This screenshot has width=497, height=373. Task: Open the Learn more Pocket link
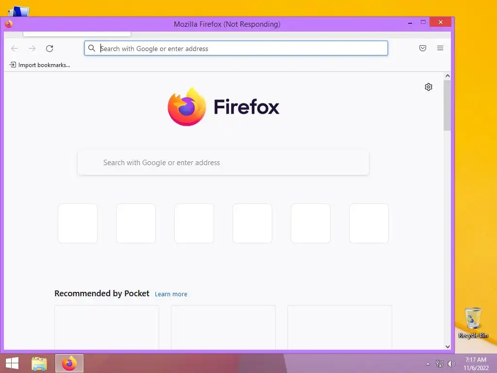coord(171,294)
